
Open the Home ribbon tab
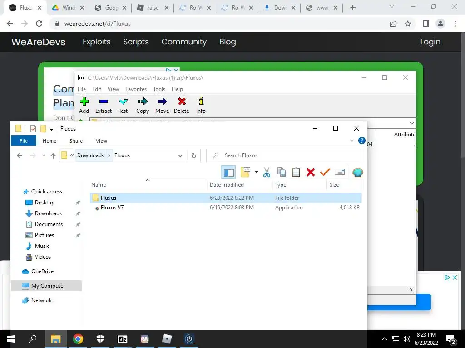coord(49,141)
